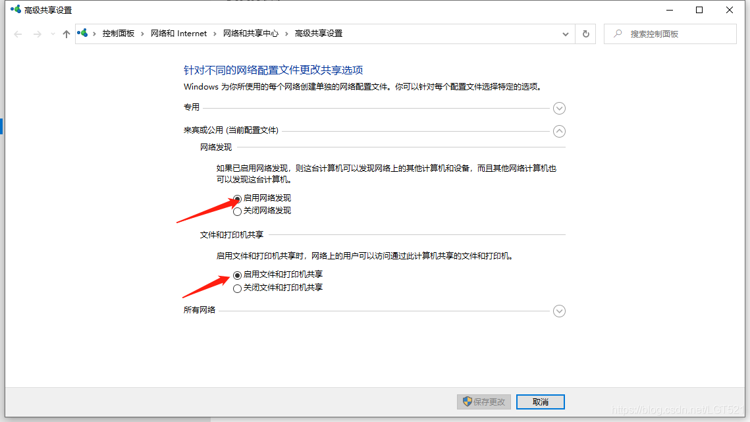The height and width of the screenshot is (422, 750).
Task: Collapse the 来宾或公用 profile section
Action: tap(559, 131)
